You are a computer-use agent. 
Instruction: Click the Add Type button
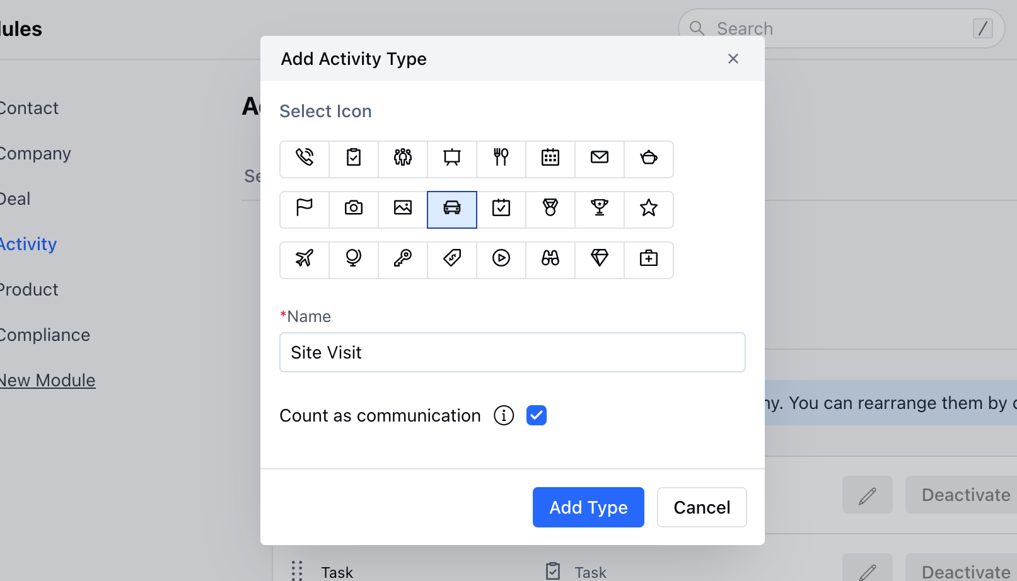click(588, 507)
